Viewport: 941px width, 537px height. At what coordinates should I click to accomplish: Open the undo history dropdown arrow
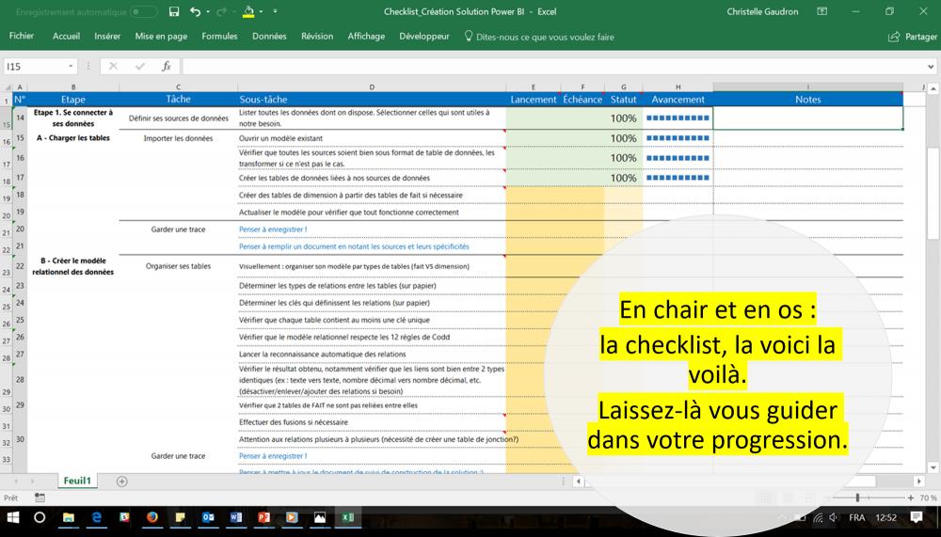pos(208,11)
